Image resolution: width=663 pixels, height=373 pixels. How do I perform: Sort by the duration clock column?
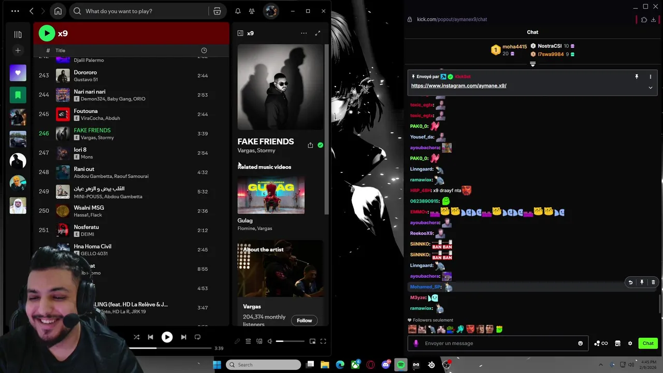(x=204, y=50)
